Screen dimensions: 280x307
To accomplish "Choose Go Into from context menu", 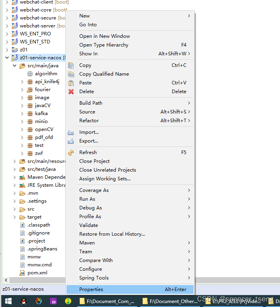I will [130, 25].
